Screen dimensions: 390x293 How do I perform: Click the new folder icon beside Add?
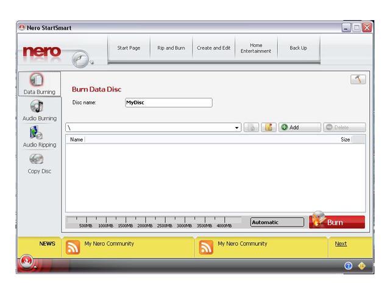[269, 128]
